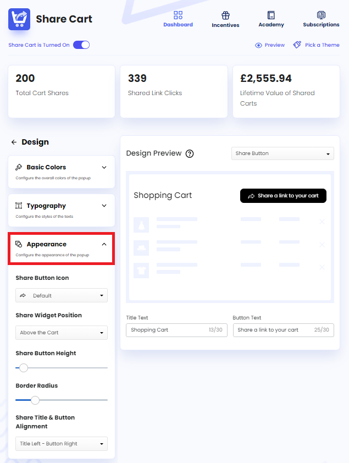Click the Appearance section icon
Viewport: 349px width, 463px height.
19,243
